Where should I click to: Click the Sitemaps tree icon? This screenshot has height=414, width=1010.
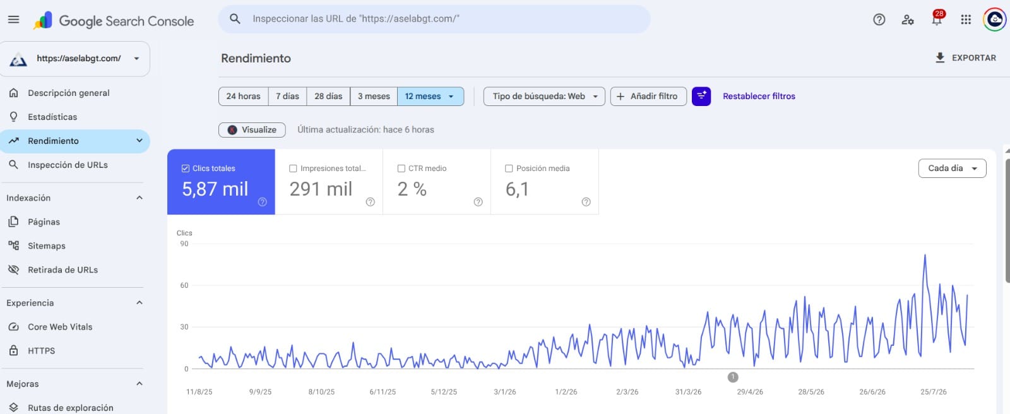point(13,245)
